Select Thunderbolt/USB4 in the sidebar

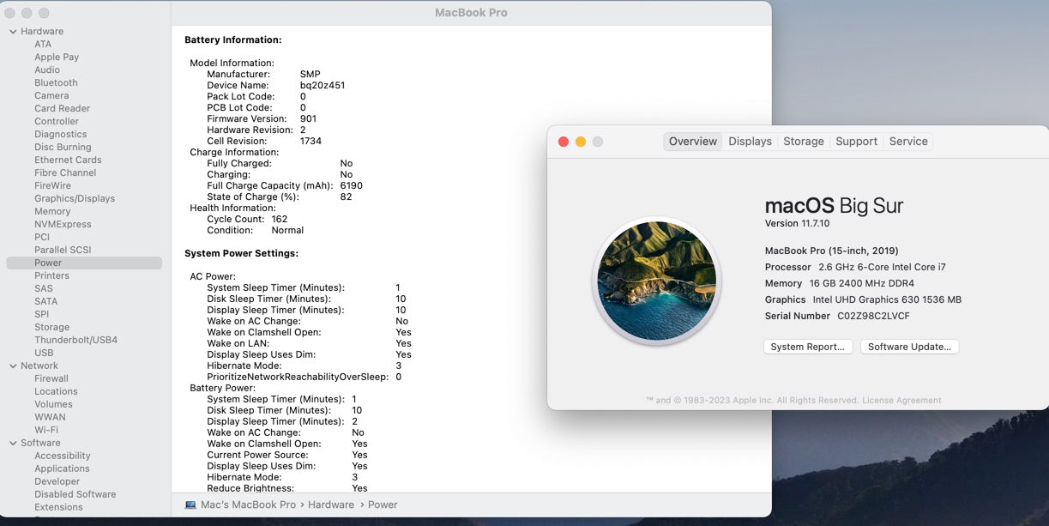pos(75,340)
